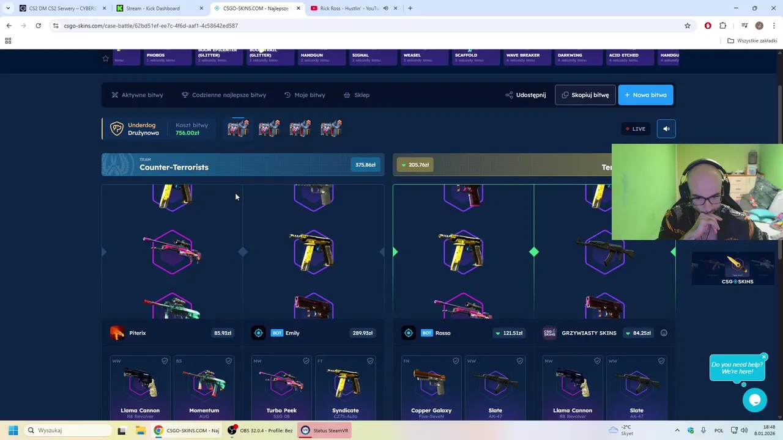Mute the Rick Ross YouTube tab audio
Screen dimensions: 783x440
[385, 9]
